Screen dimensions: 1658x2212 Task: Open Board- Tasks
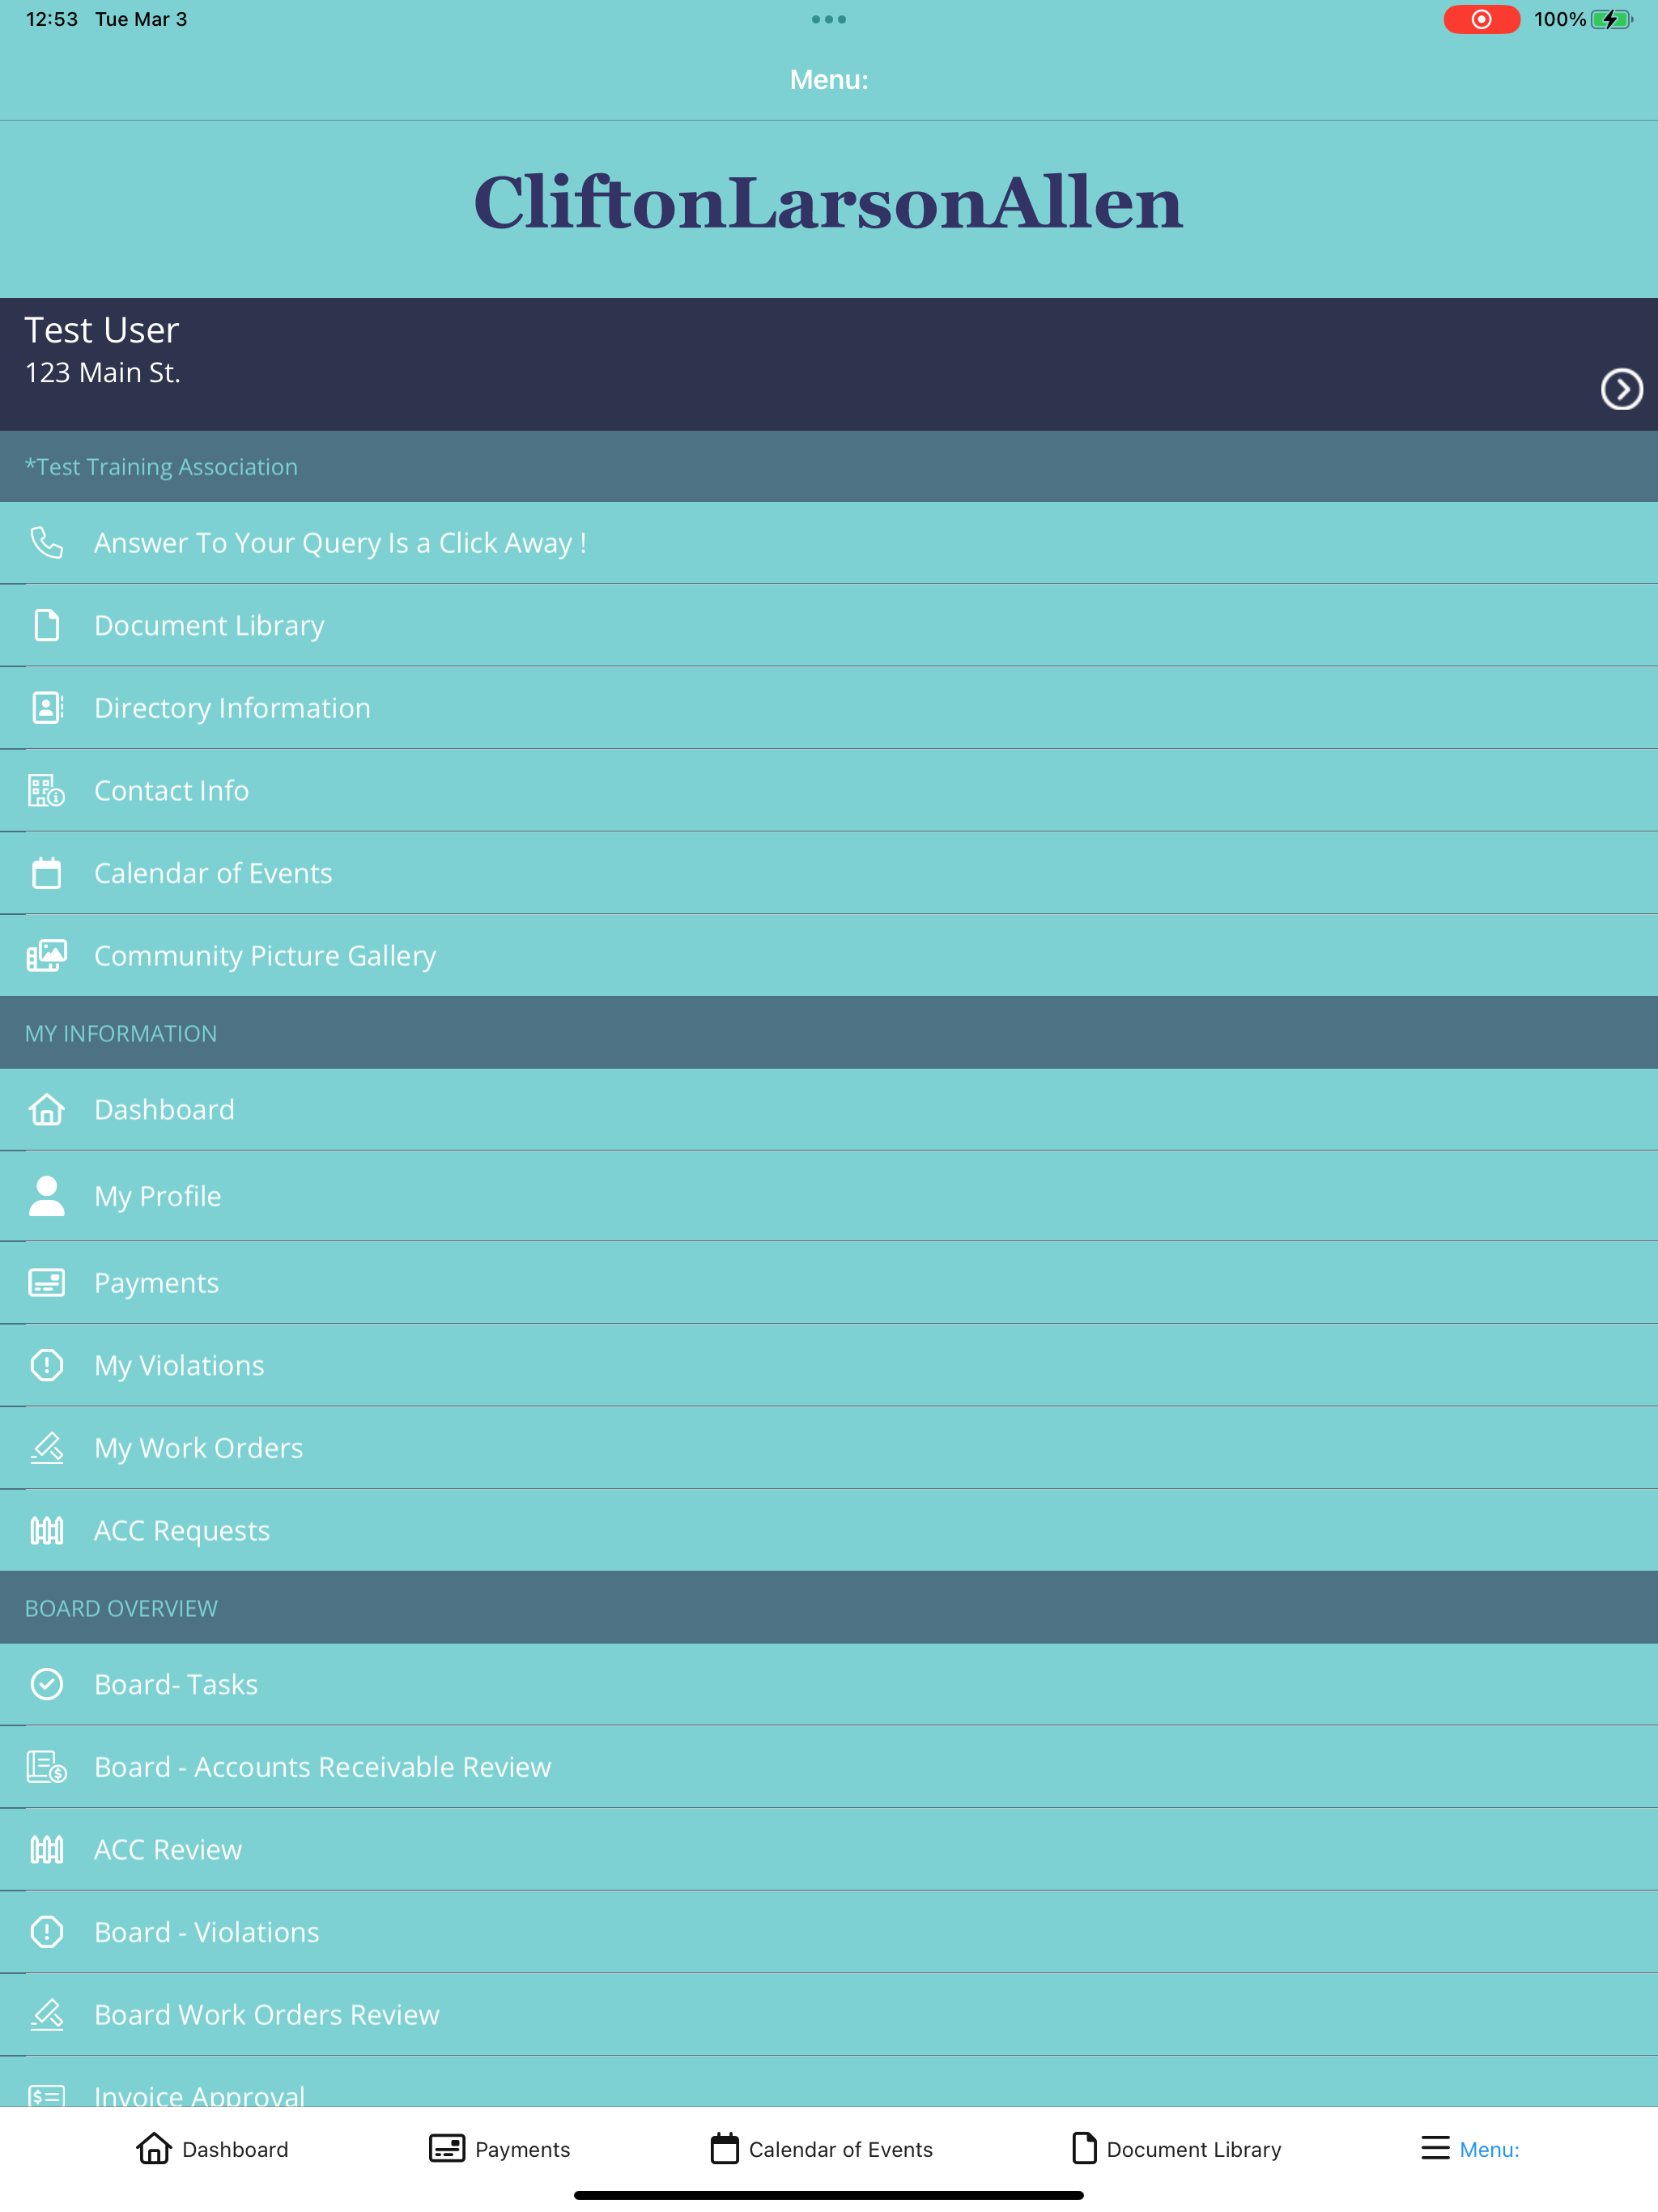pyautogui.click(x=829, y=1684)
